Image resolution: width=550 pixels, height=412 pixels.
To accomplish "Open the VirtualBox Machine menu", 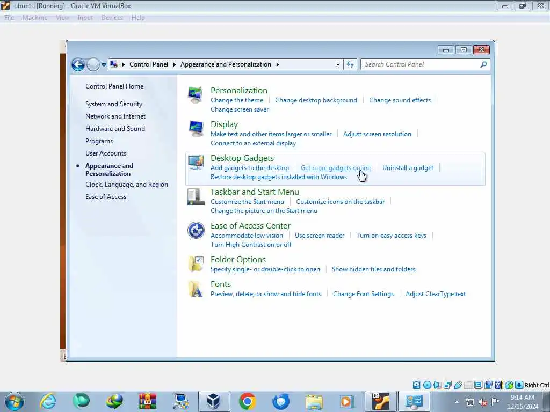I will [35, 18].
